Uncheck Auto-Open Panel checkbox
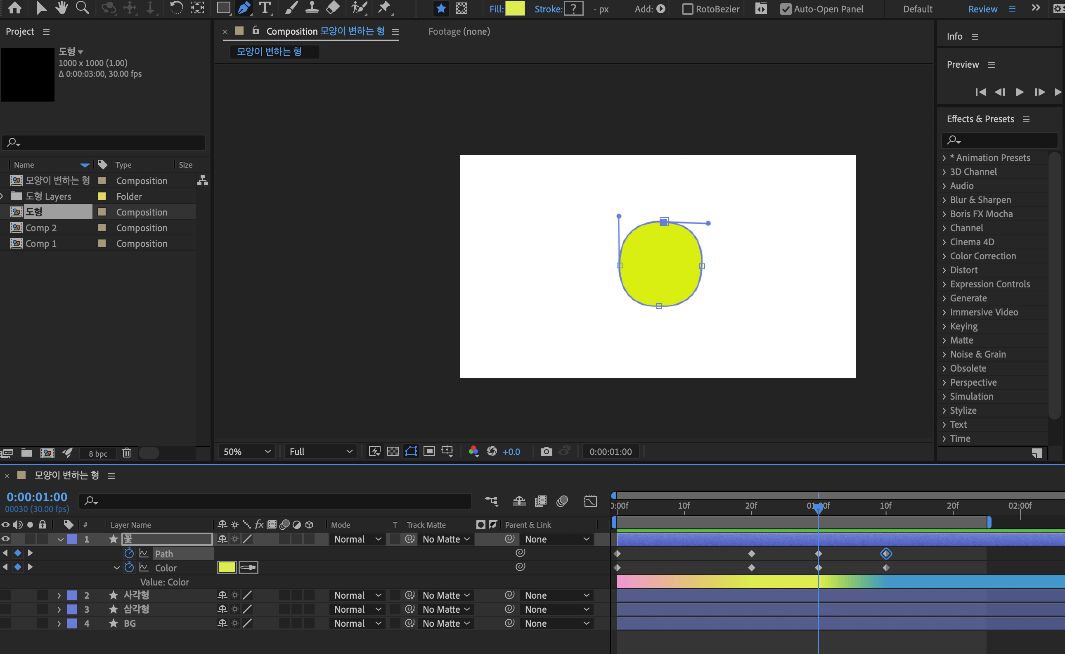 (x=786, y=9)
